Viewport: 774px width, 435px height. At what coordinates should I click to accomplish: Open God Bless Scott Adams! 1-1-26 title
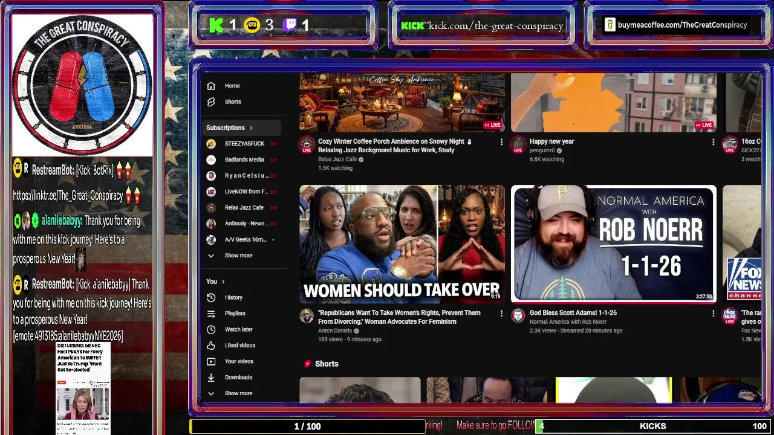[x=573, y=313]
